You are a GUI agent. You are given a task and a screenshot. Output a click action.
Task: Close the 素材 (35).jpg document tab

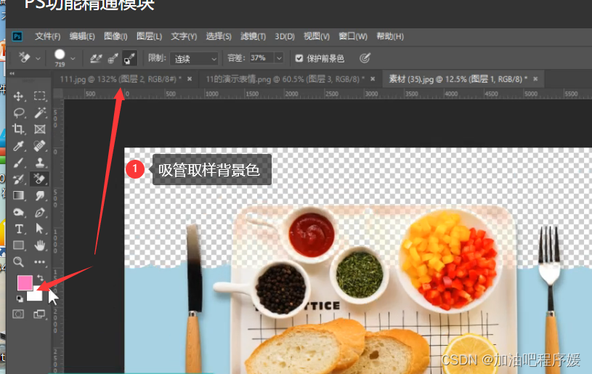pyautogui.click(x=535, y=79)
